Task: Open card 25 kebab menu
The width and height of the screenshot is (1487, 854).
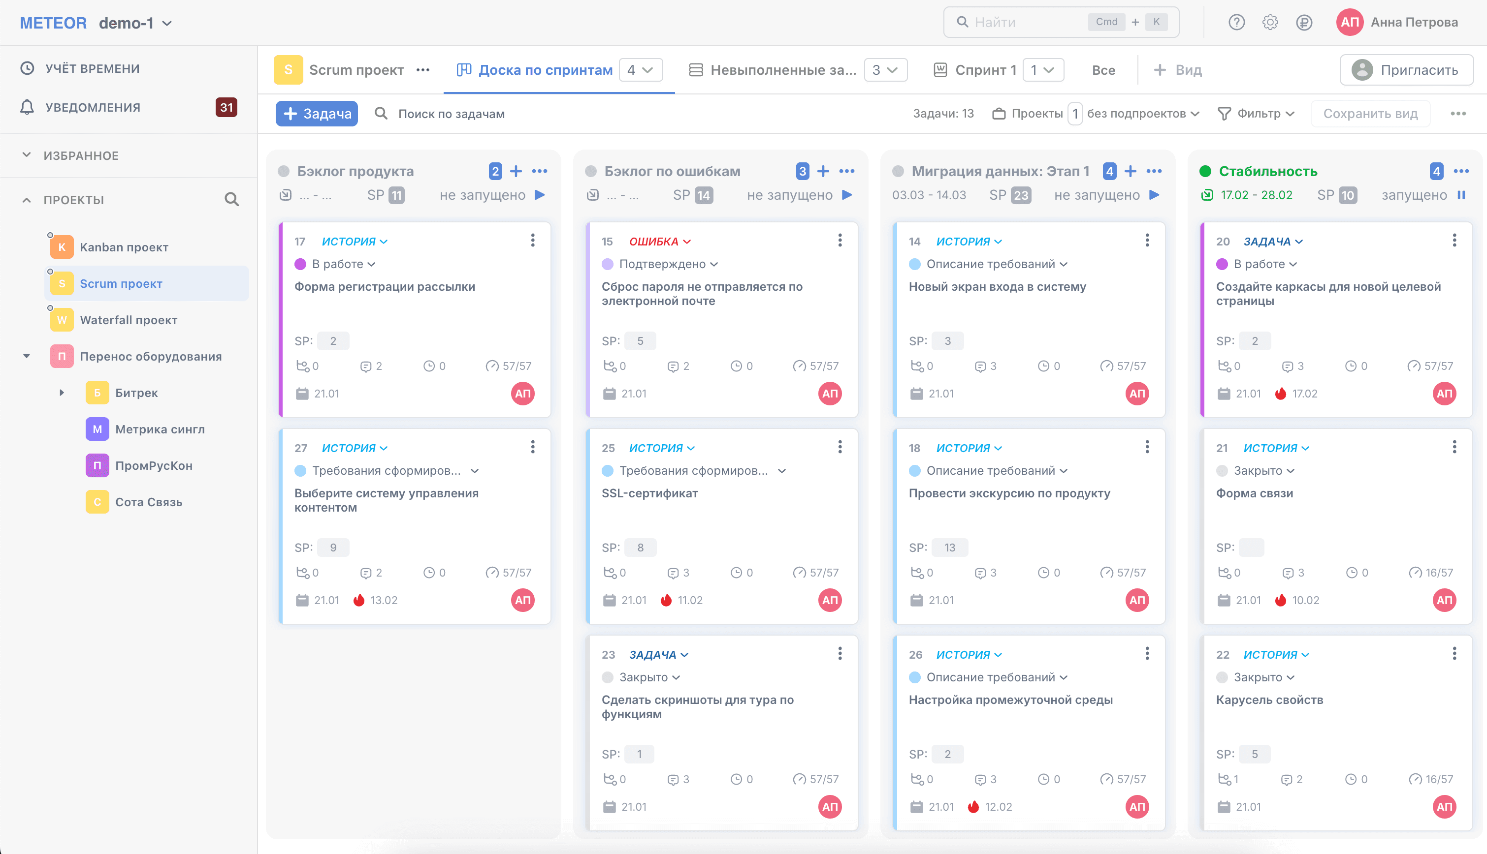Action: point(840,447)
